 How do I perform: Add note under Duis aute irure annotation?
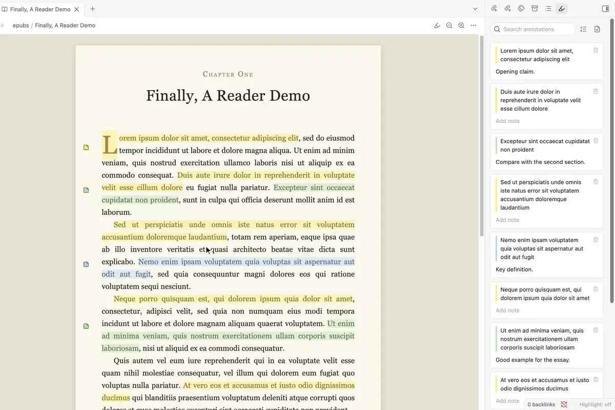[507, 121]
